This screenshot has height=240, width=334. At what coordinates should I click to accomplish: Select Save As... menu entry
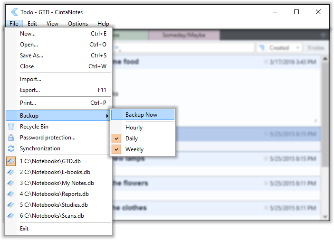pyautogui.click(x=58, y=55)
